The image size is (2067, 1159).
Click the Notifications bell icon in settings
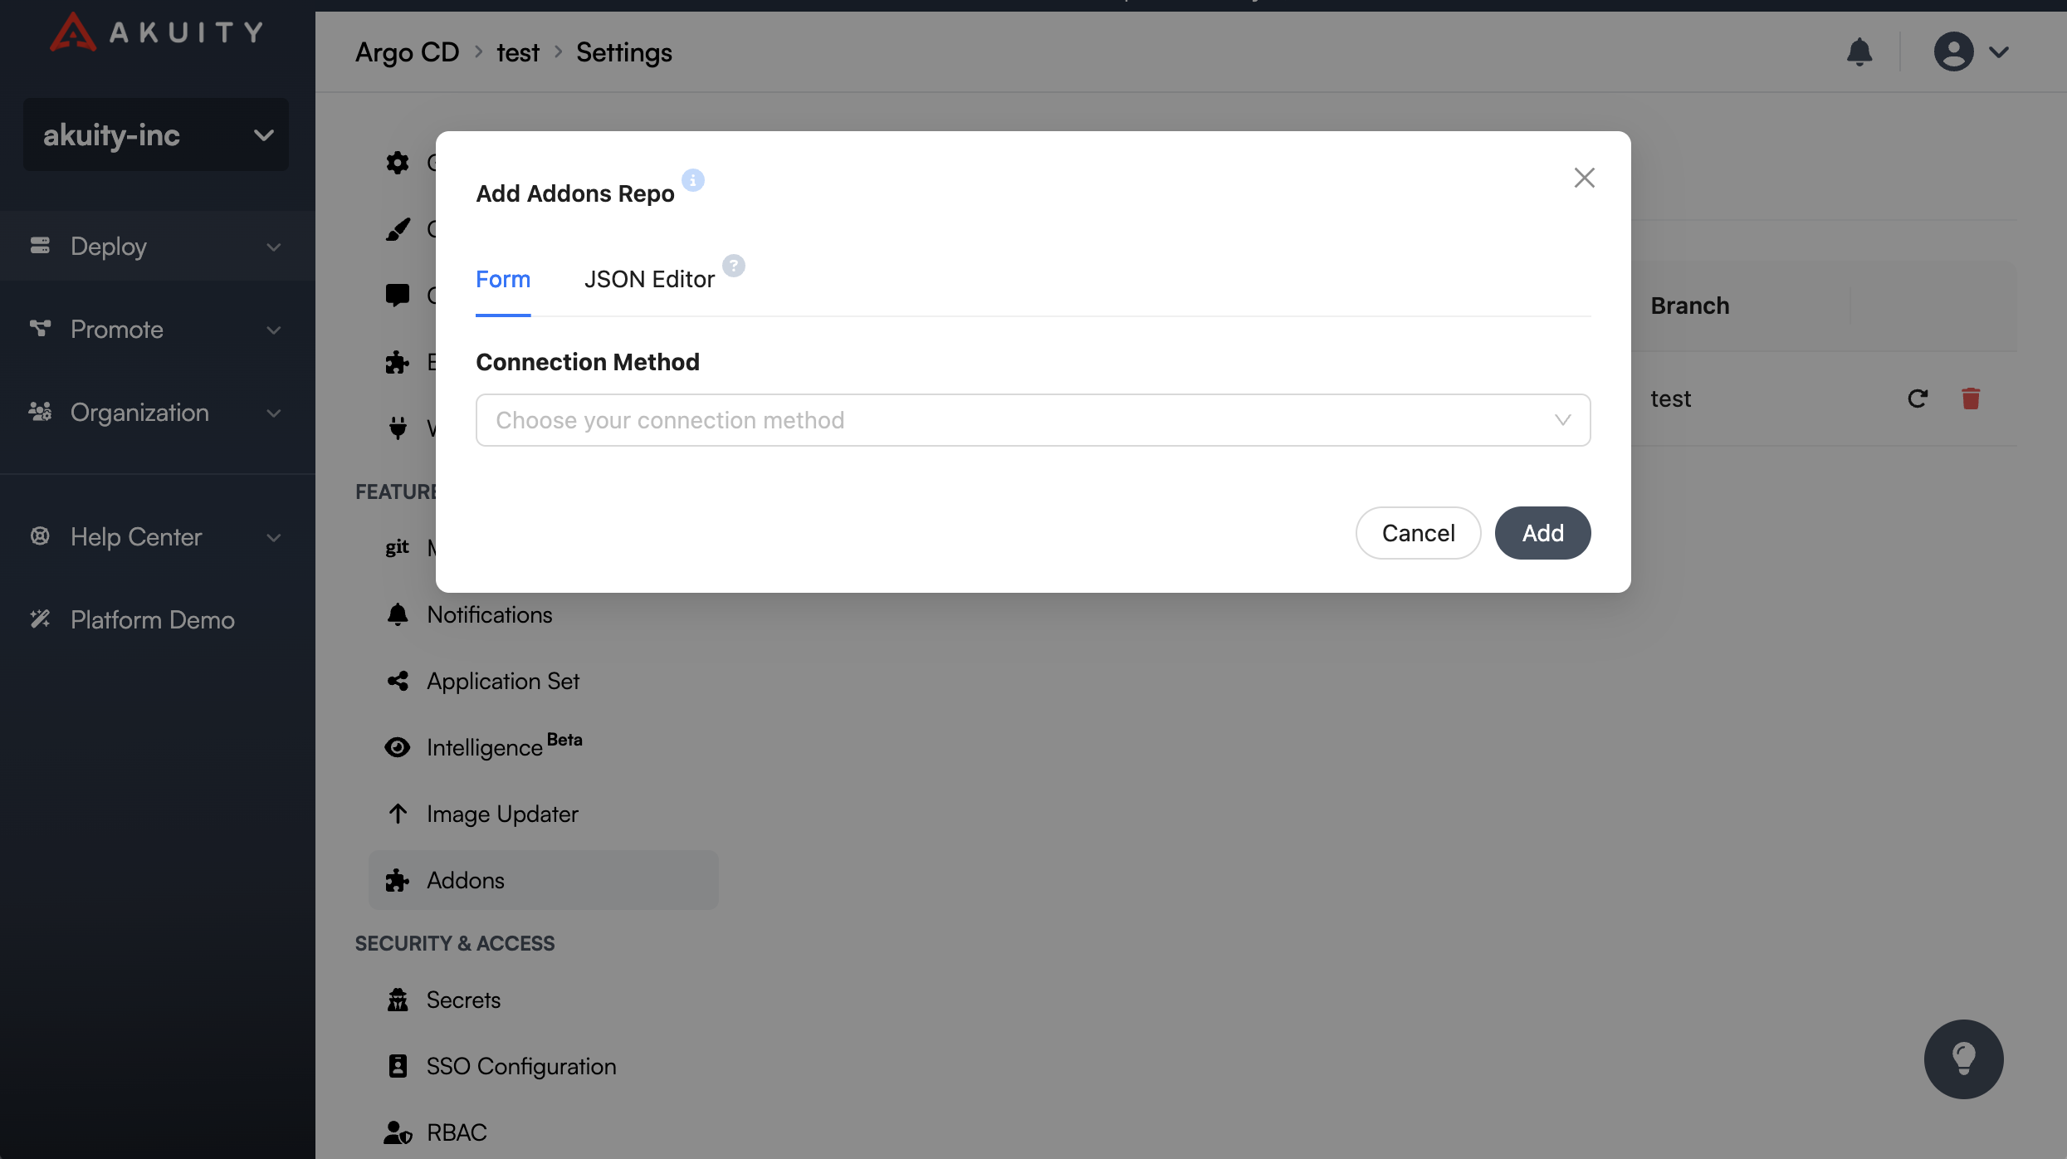click(x=398, y=614)
